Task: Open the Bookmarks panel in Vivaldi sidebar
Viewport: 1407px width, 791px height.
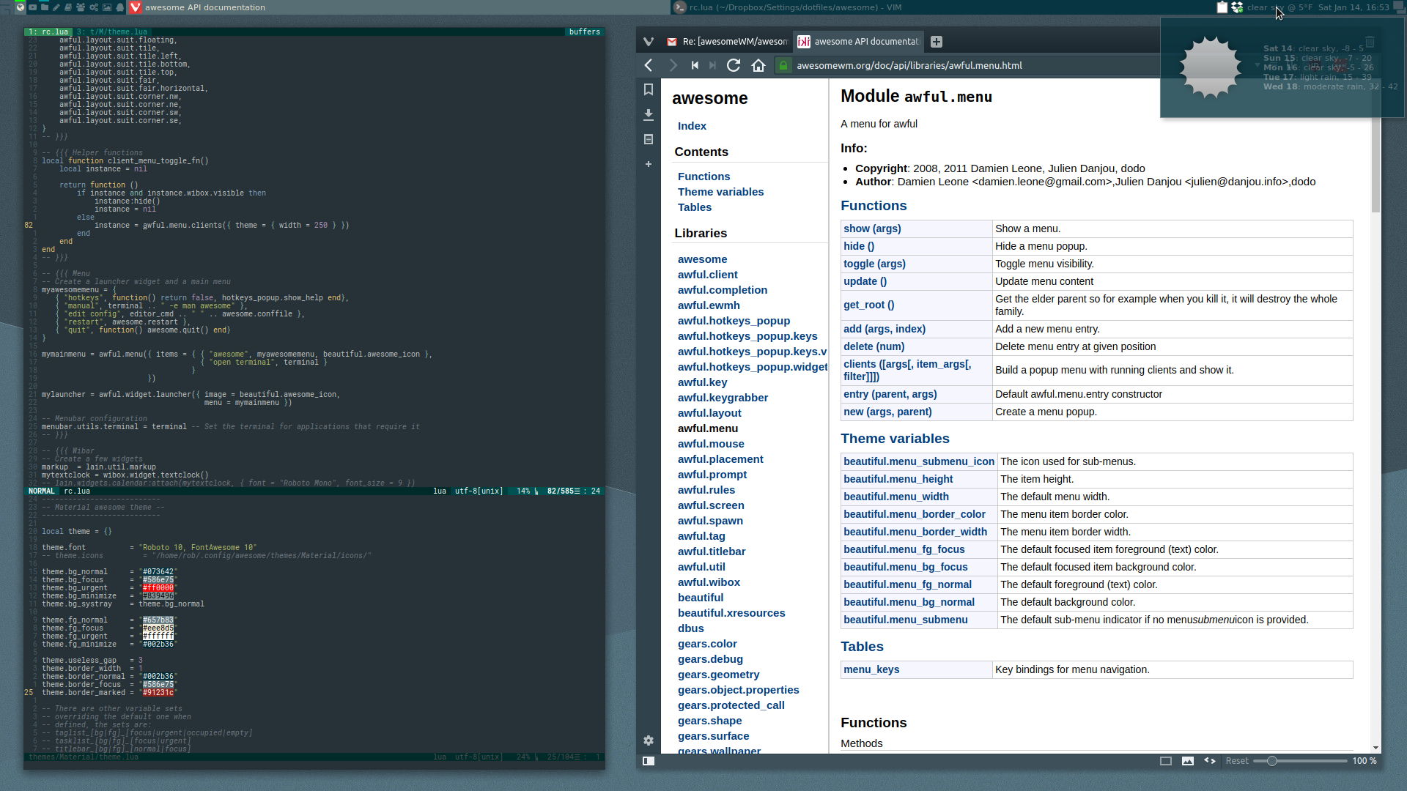Action: tap(648, 89)
